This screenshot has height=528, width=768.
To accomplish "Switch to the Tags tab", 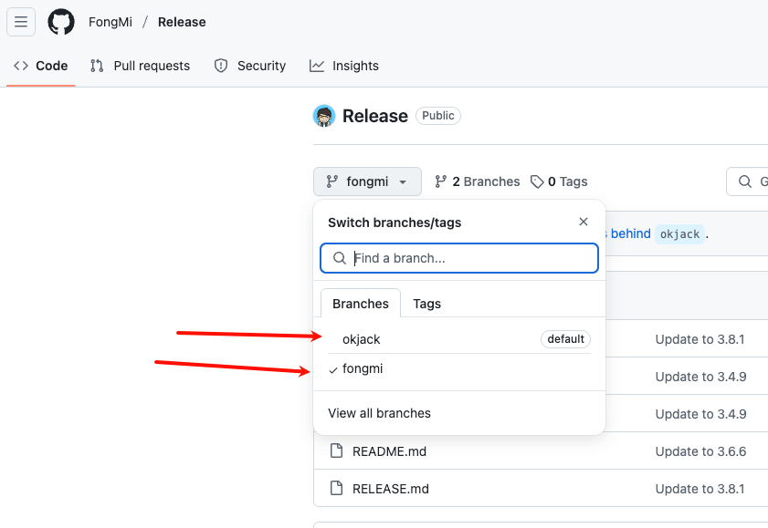I will click(426, 304).
